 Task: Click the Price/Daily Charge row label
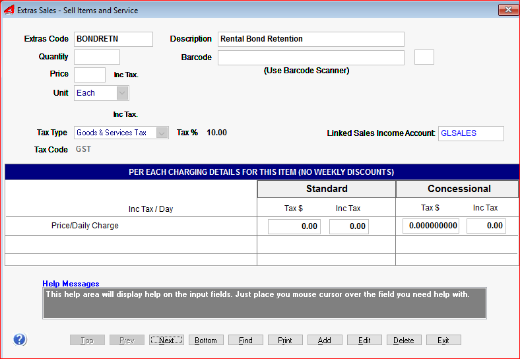click(x=85, y=226)
